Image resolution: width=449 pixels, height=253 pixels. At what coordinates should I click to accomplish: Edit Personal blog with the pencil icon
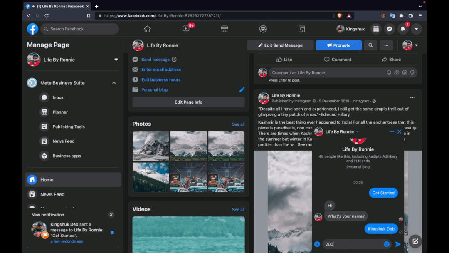point(242,90)
